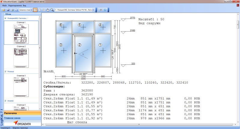This screenshot has width=240, height=129.
Task: Click the overview panel vertical scrollbar
Action: pos(40,48)
